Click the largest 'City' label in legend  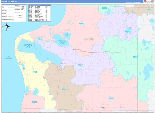coord(23,7)
